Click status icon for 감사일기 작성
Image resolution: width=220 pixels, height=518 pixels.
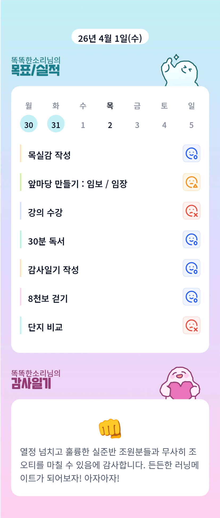pyautogui.click(x=191, y=268)
